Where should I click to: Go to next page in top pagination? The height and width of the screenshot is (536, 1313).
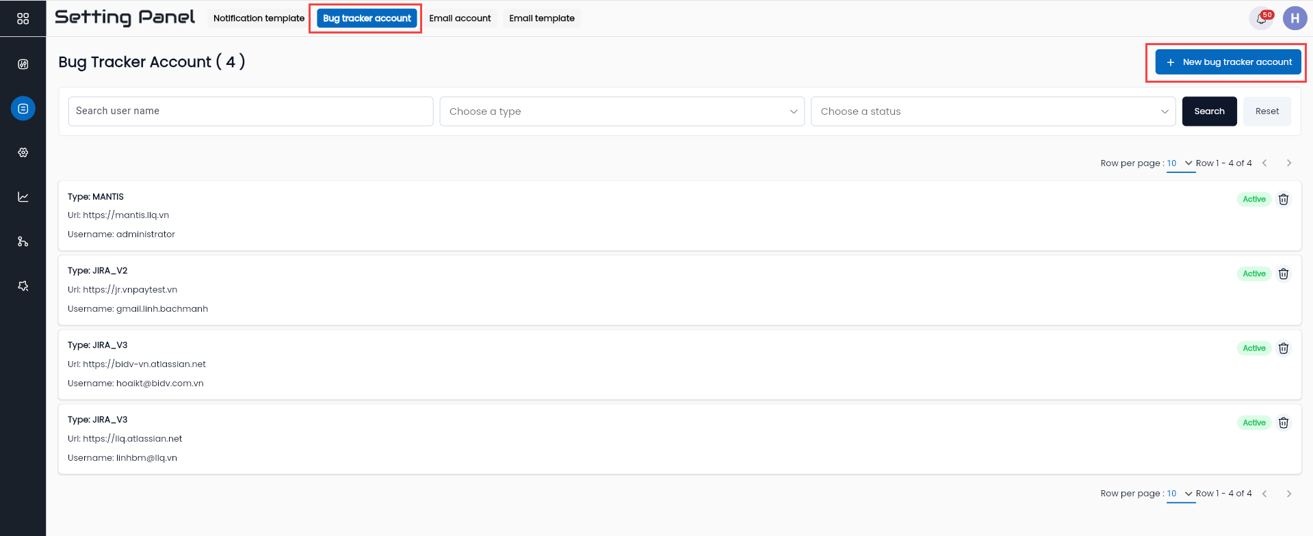1289,163
